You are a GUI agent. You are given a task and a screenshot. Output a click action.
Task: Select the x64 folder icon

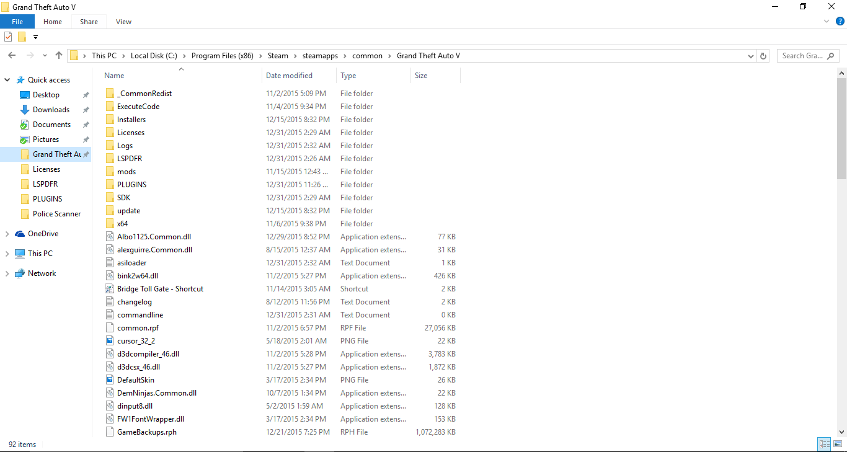110,224
